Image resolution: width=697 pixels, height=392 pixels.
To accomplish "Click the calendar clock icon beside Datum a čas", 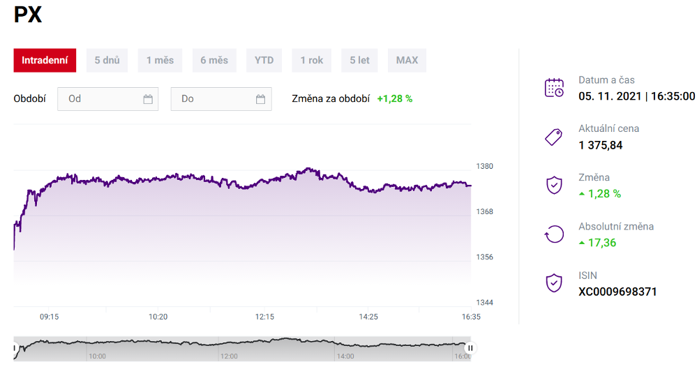I will [x=554, y=88].
